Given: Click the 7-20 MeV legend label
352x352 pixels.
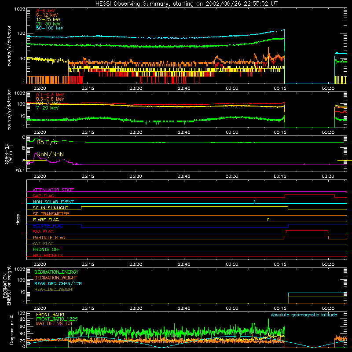Looking at the screenshot, I should click(47, 108).
